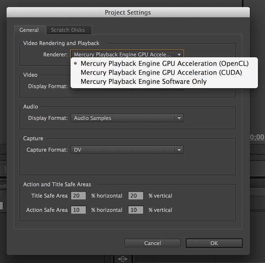The height and width of the screenshot is (263, 265).
Task: Choose Mercury Playback Engine GPU Acceleration (OpenCL)
Action: (164, 64)
